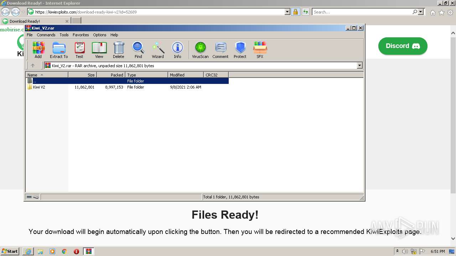Sort by the Modified column header
The width and height of the screenshot is (456, 256).
tap(186, 75)
